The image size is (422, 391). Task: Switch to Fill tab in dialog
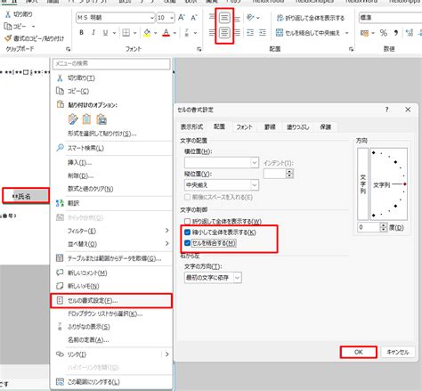pyautogui.click(x=298, y=127)
